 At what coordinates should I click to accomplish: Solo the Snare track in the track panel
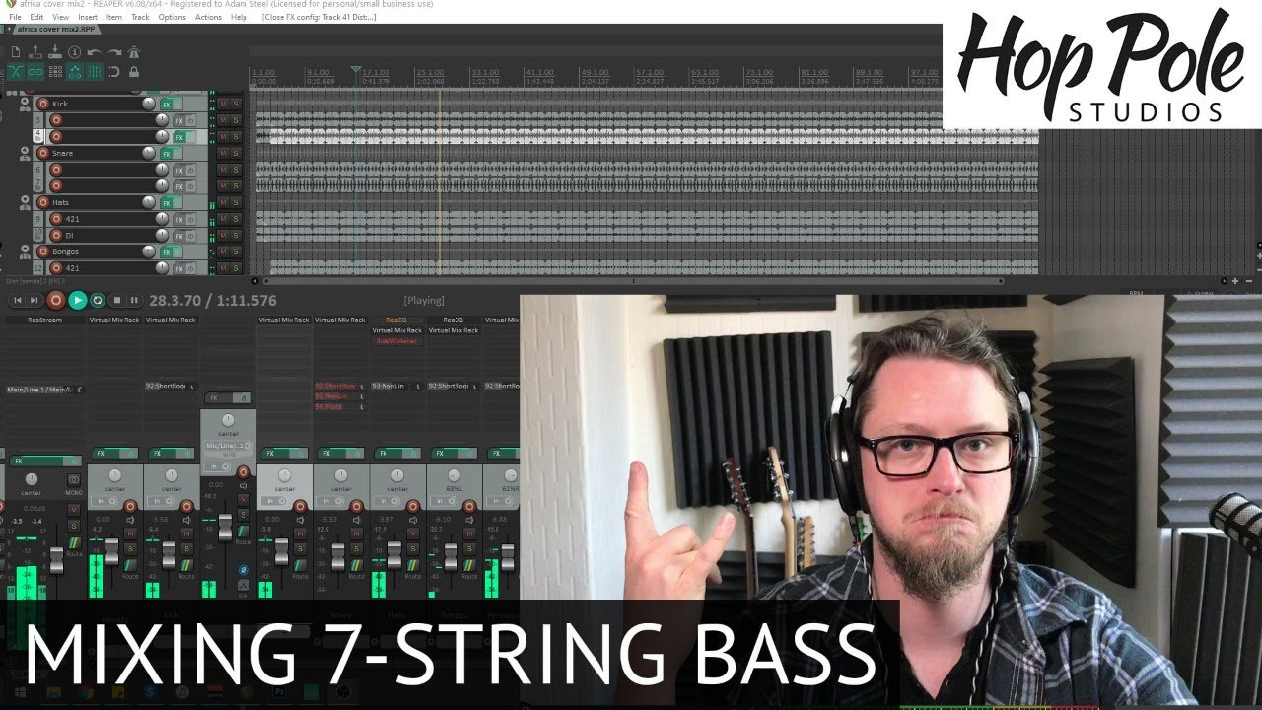tap(236, 153)
